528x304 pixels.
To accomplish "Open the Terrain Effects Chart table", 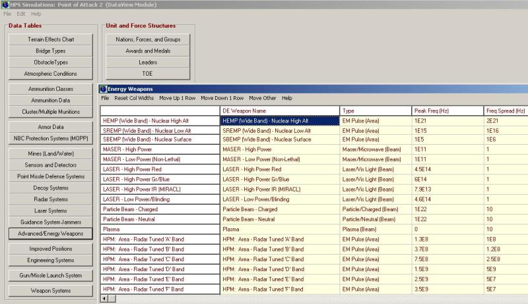I will click(x=51, y=39).
